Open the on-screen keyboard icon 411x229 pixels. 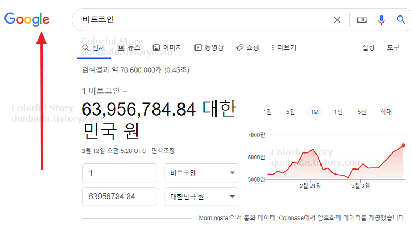362,20
